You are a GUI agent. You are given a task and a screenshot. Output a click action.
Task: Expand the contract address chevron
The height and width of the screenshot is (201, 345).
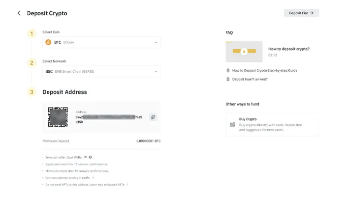pos(93,178)
